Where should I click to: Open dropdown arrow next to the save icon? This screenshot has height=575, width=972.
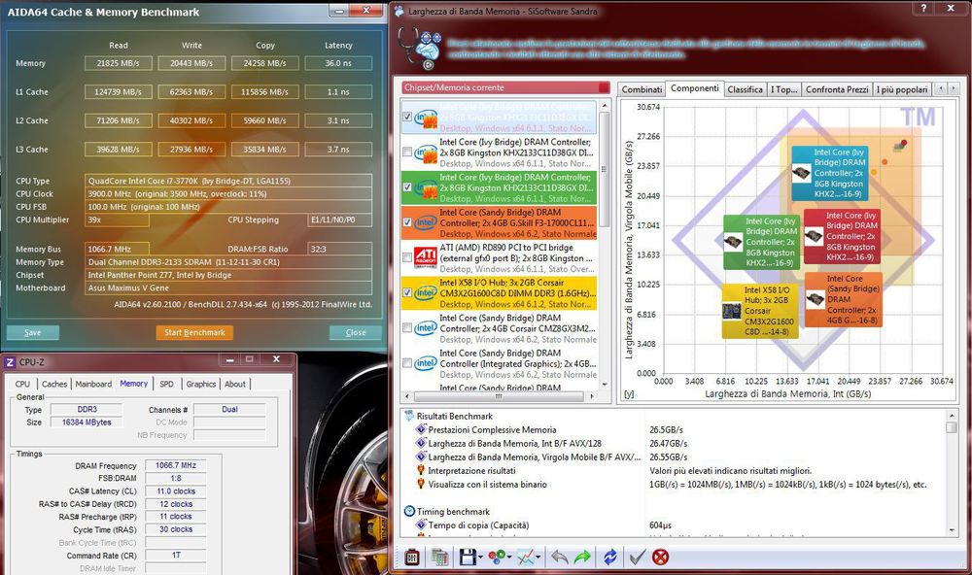point(480,558)
